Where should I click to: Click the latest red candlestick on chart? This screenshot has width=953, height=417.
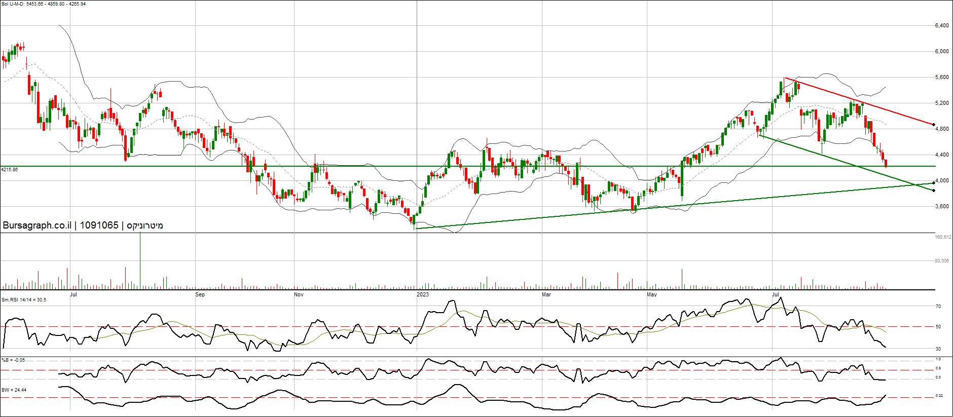pos(886,163)
